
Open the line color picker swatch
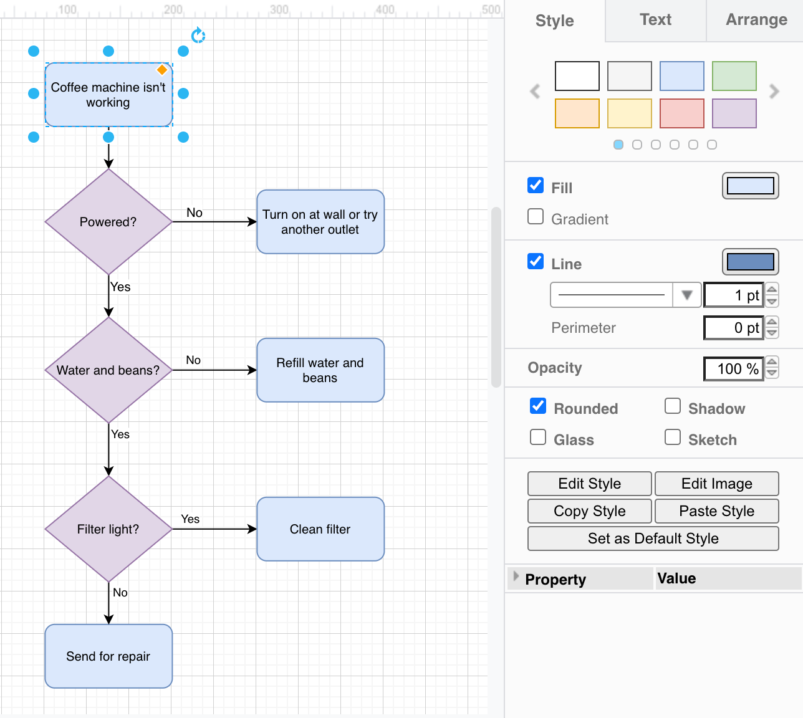(751, 262)
